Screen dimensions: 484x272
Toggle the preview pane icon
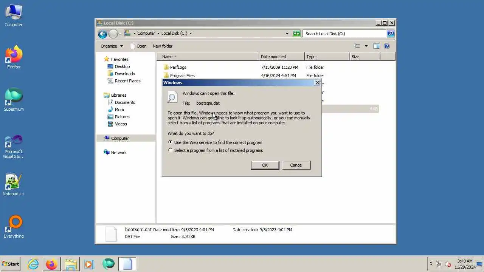click(376, 46)
